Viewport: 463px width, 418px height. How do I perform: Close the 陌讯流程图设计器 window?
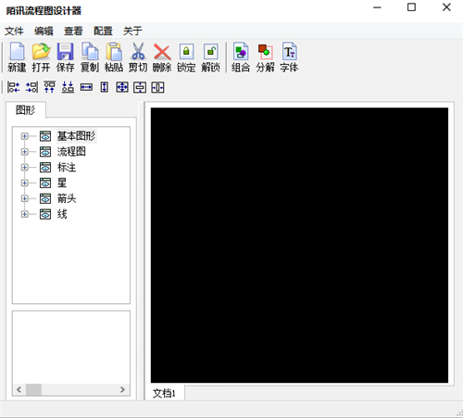[446, 7]
